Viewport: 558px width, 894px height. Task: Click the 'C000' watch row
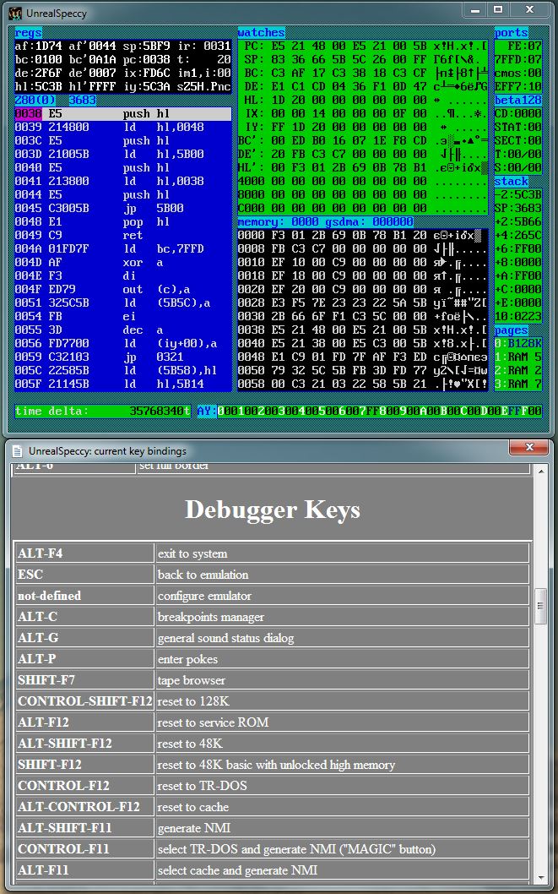[x=363, y=208]
